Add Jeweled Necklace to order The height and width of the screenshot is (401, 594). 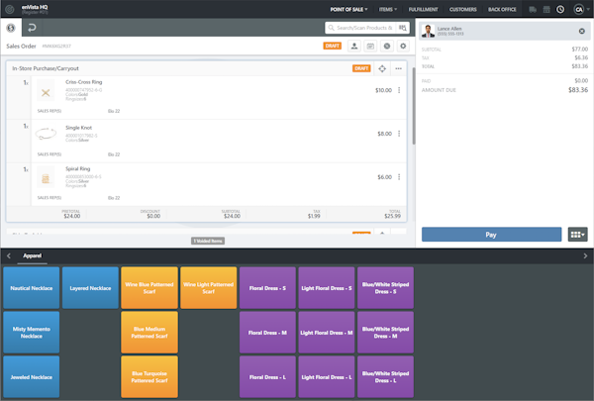click(x=32, y=377)
